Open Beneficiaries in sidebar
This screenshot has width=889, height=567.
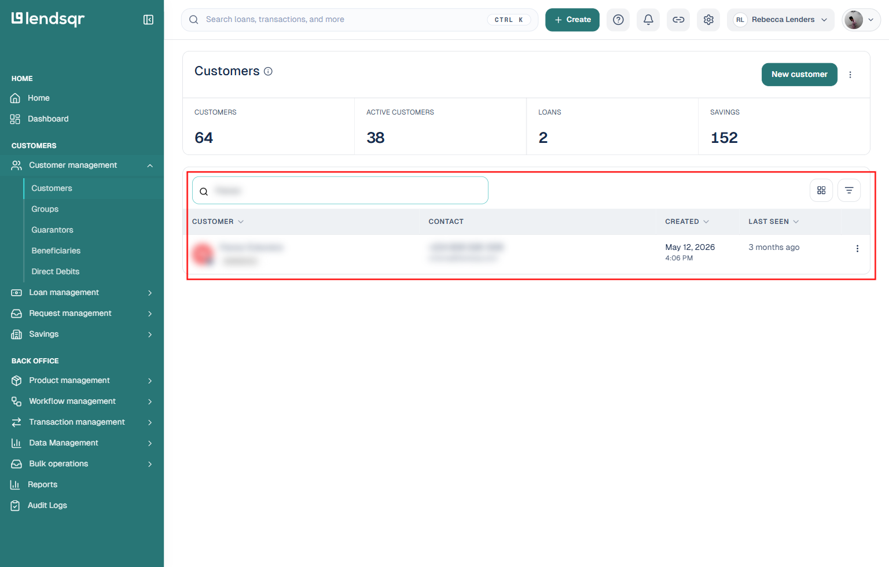(56, 251)
